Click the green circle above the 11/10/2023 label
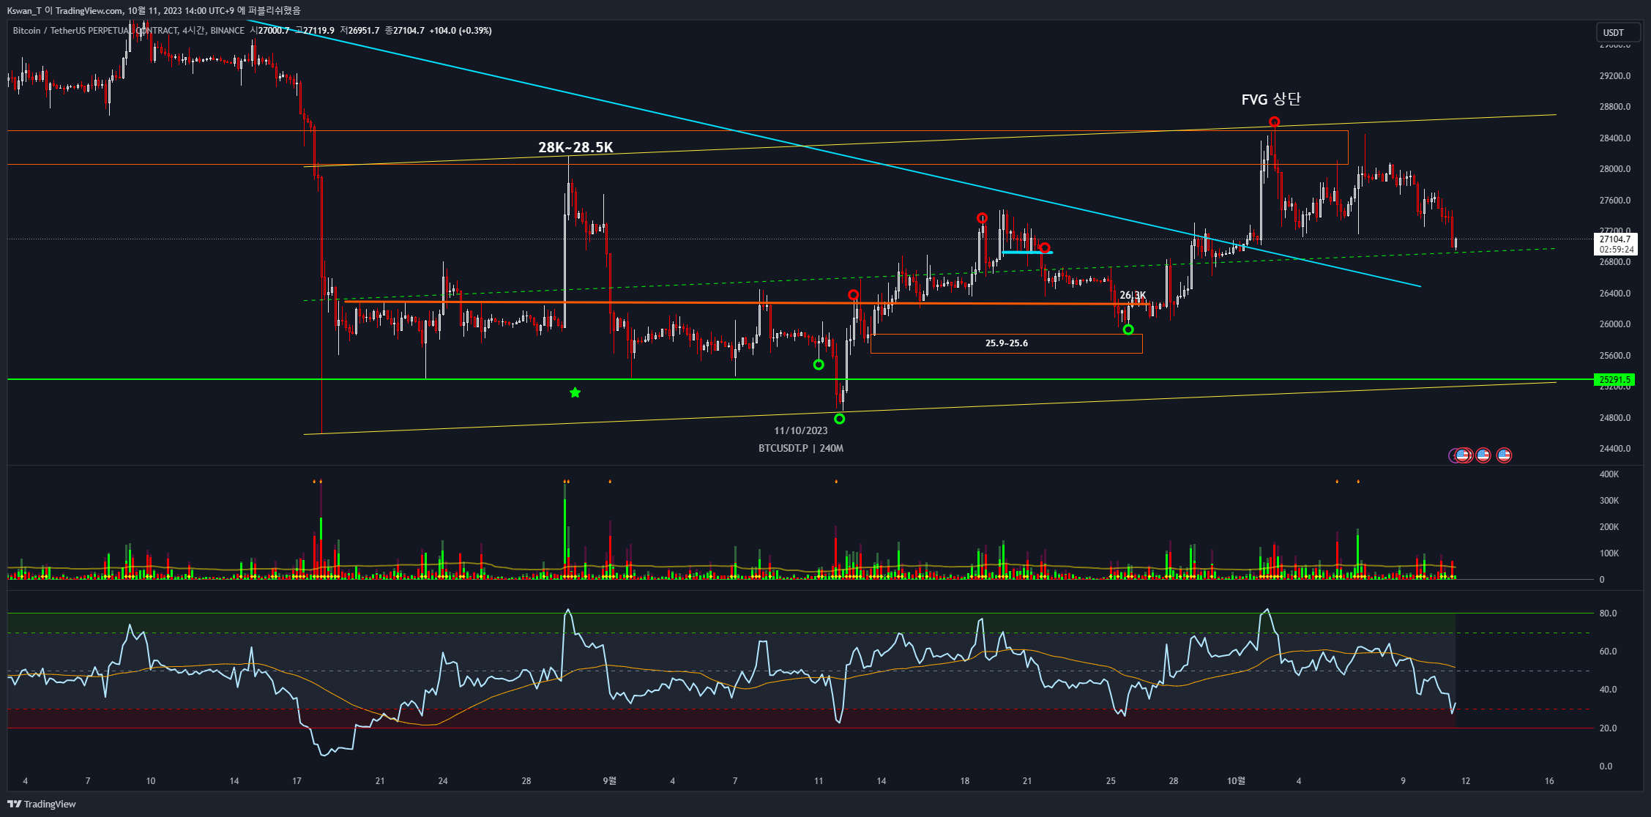The width and height of the screenshot is (1651, 817). click(840, 419)
